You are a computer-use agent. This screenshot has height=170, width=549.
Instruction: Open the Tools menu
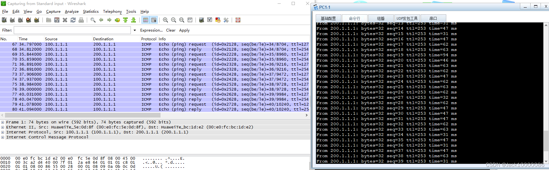[x=131, y=12]
